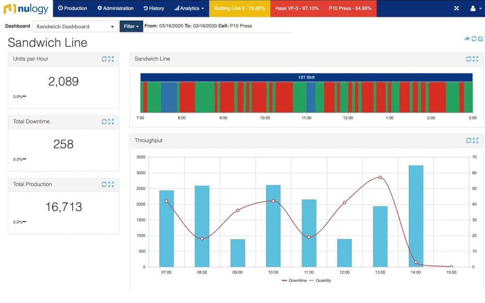Expand the Analytics dropdown menu

[x=189, y=9]
